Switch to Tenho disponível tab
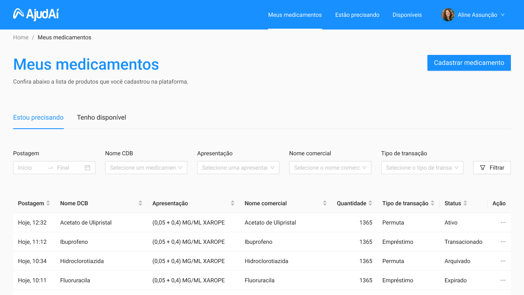The width and height of the screenshot is (524, 295). tap(102, 118)
